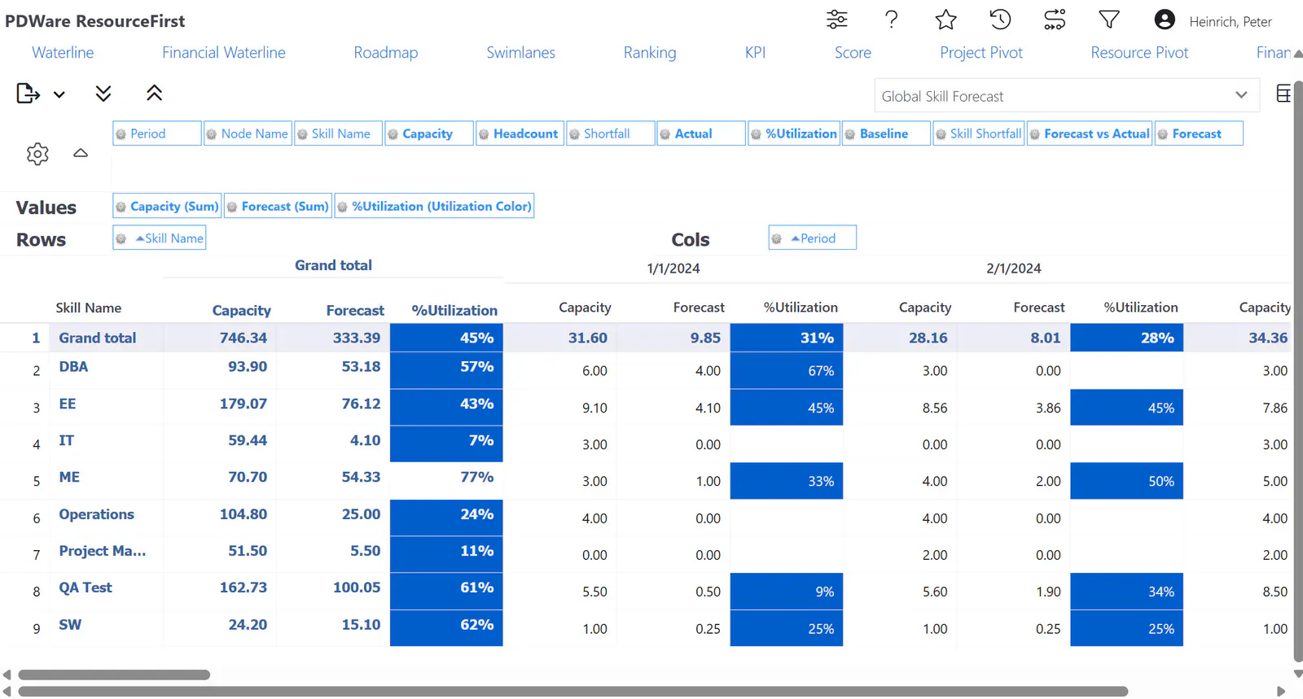The width and height of the screenshot is (1303, 699).
Task: Switch to the Waterline tab
Action: [63, 53]
